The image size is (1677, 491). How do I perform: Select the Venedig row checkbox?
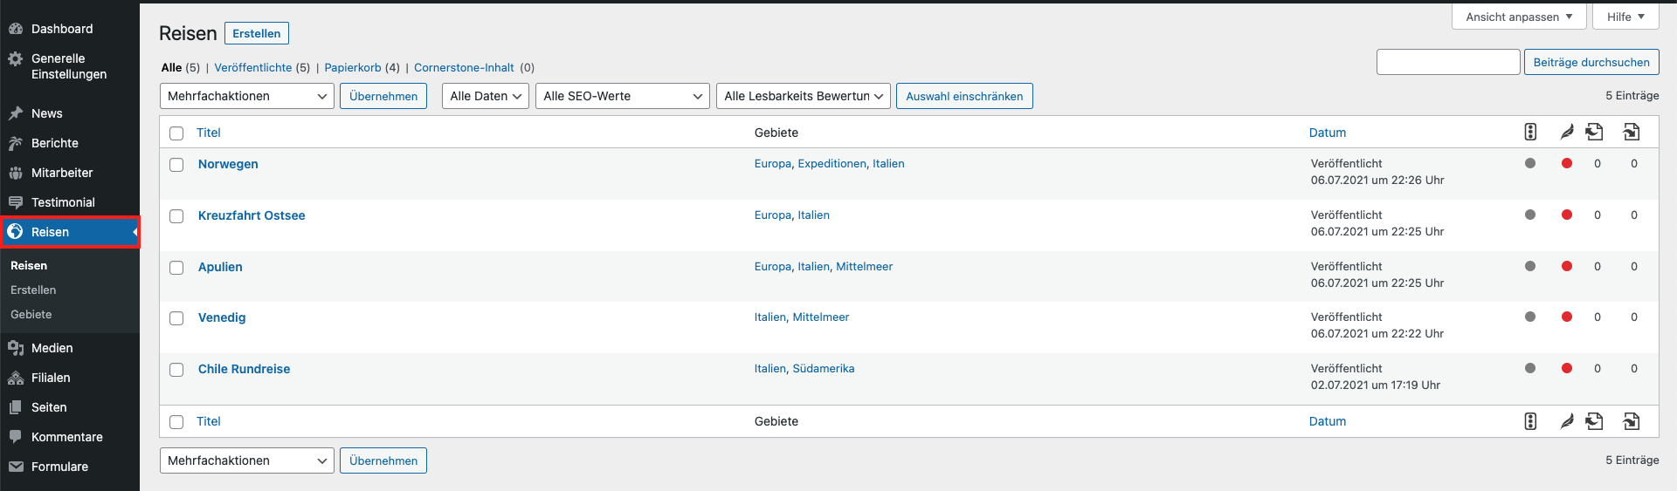(176, 318)
